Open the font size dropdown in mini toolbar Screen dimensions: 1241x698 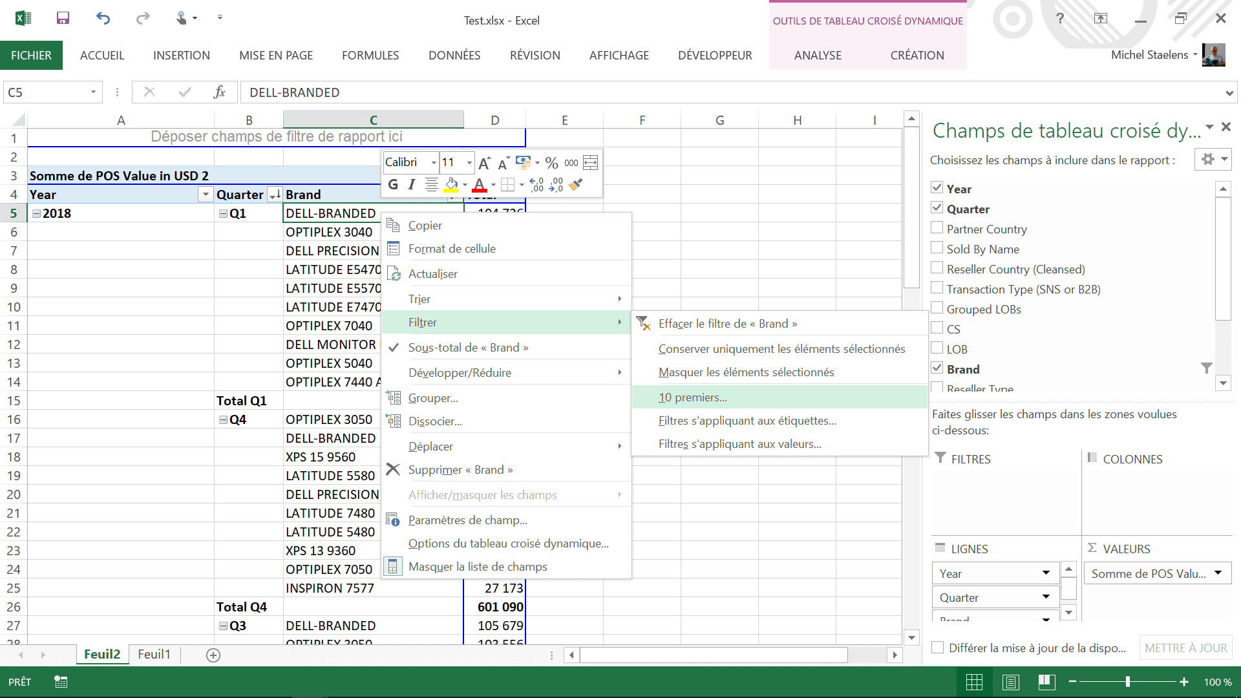coord(469,163)
